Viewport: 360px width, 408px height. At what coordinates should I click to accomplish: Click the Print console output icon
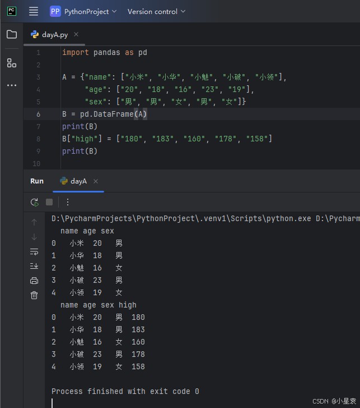(x=34, y=281)
